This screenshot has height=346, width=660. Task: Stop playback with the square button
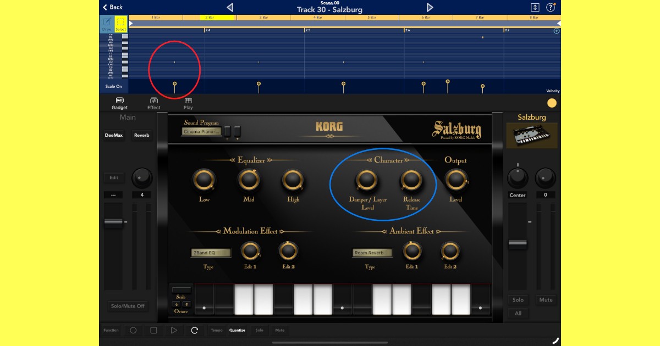click(154, 330)
